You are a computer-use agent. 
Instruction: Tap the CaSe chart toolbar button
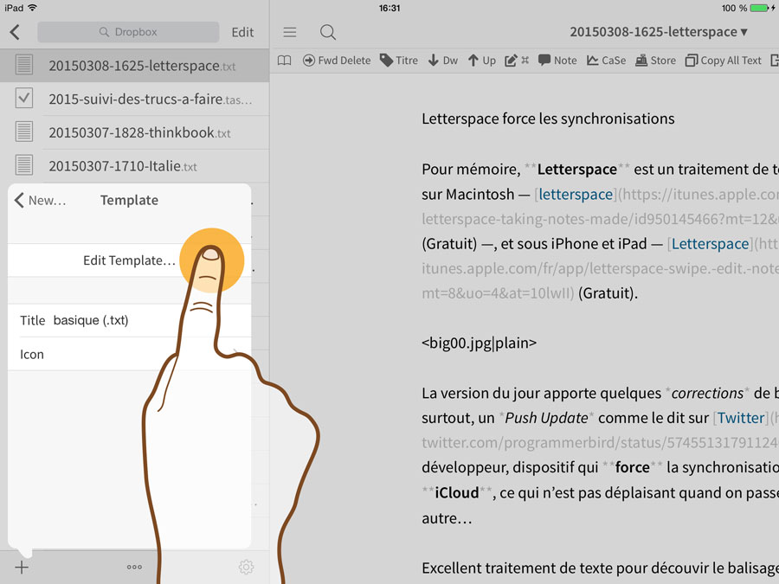click(x=606, y=61)
